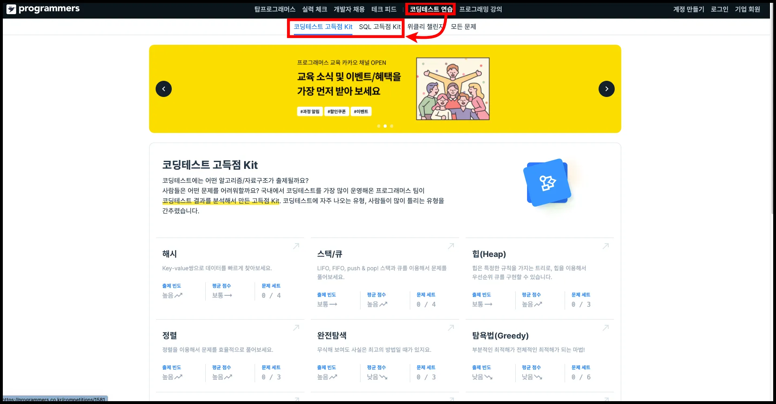
Task: Click the blue 코딩테스트 고득점 Kit illustration
Action: click(547, 183)
